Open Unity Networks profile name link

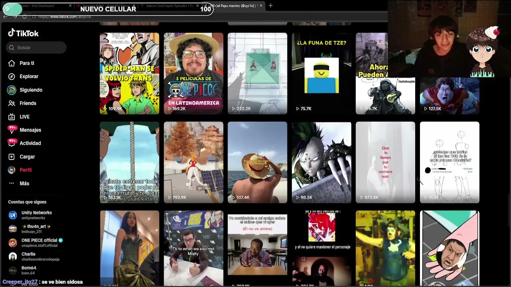(37, 213)
